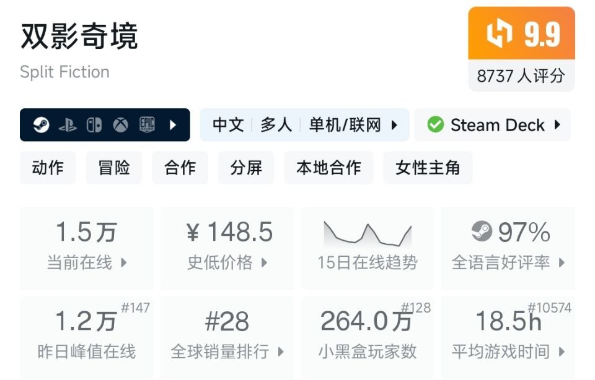Image resolution: width=595 pixels, height=380 pixels.
Task: Click the Xbox platform icon
Action: click(x=120, y=125)
